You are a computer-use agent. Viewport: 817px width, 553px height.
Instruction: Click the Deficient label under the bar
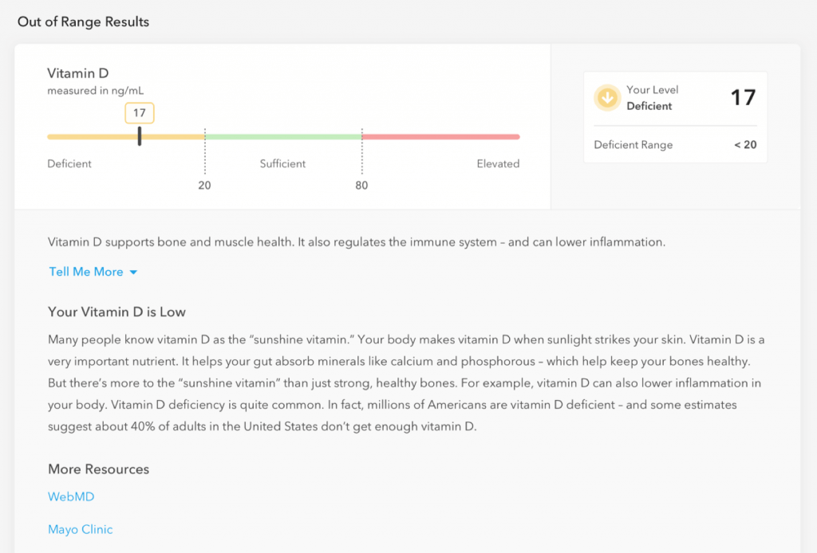pos(69,163)
